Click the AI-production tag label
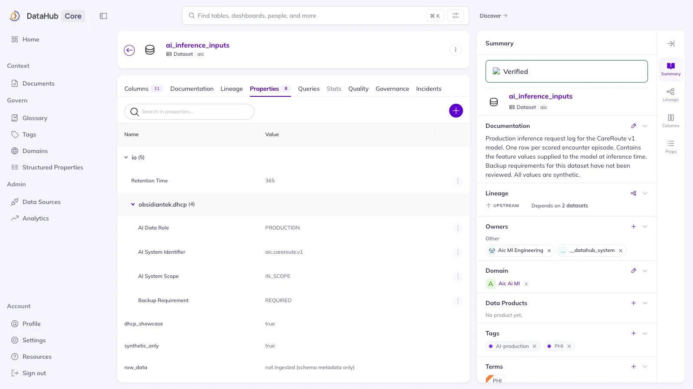This screenshot has width=693, height=389. click(x=512, y=346)
